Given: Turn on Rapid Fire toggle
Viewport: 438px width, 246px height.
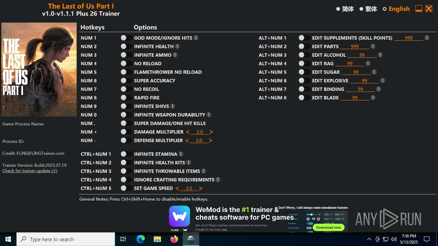Looking at the screenshot, I should click(126, 98).
